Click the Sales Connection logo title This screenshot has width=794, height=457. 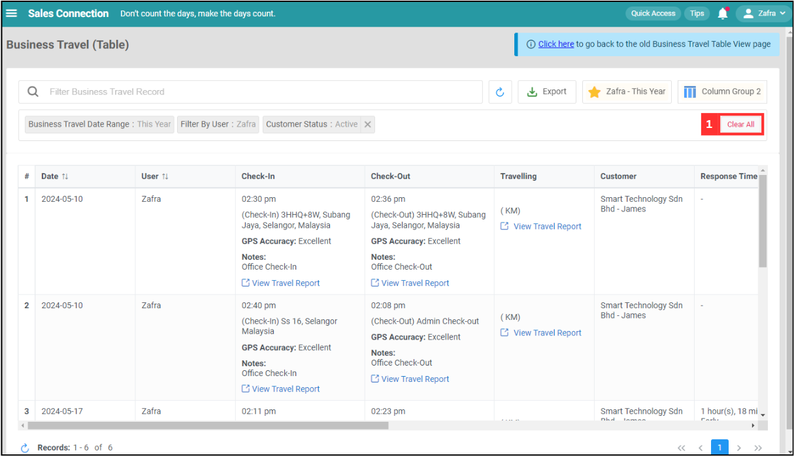pos(68,13)
